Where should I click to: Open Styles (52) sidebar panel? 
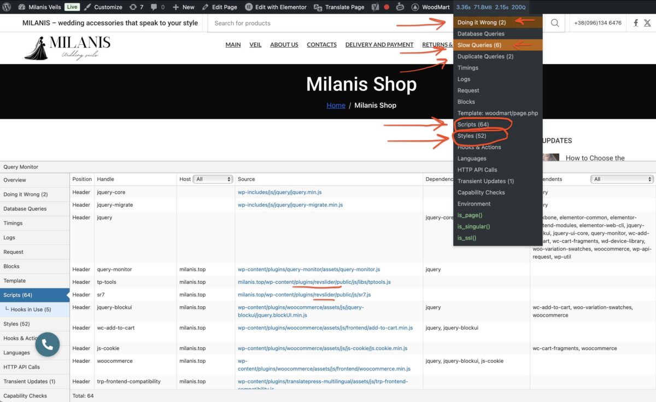(x=35, y=324)
